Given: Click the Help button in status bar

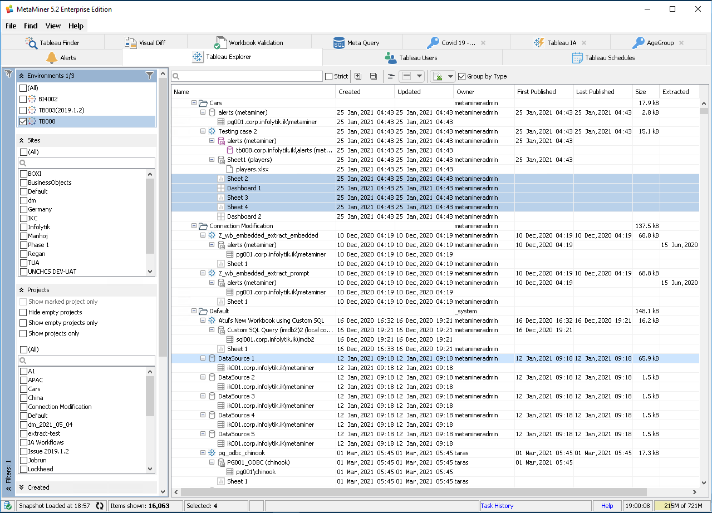Looking at the screenshot, I should [x=607, y=506].
